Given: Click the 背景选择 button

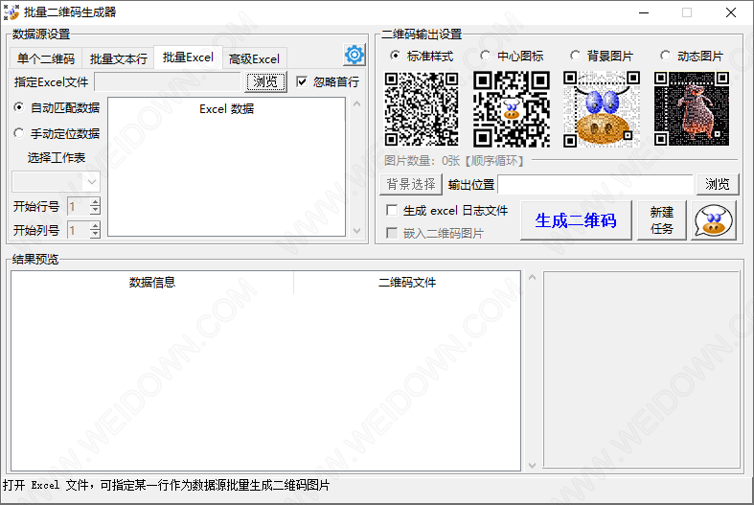Looking at the screenshot, I should pyautogui.click(x=411, y=184).
